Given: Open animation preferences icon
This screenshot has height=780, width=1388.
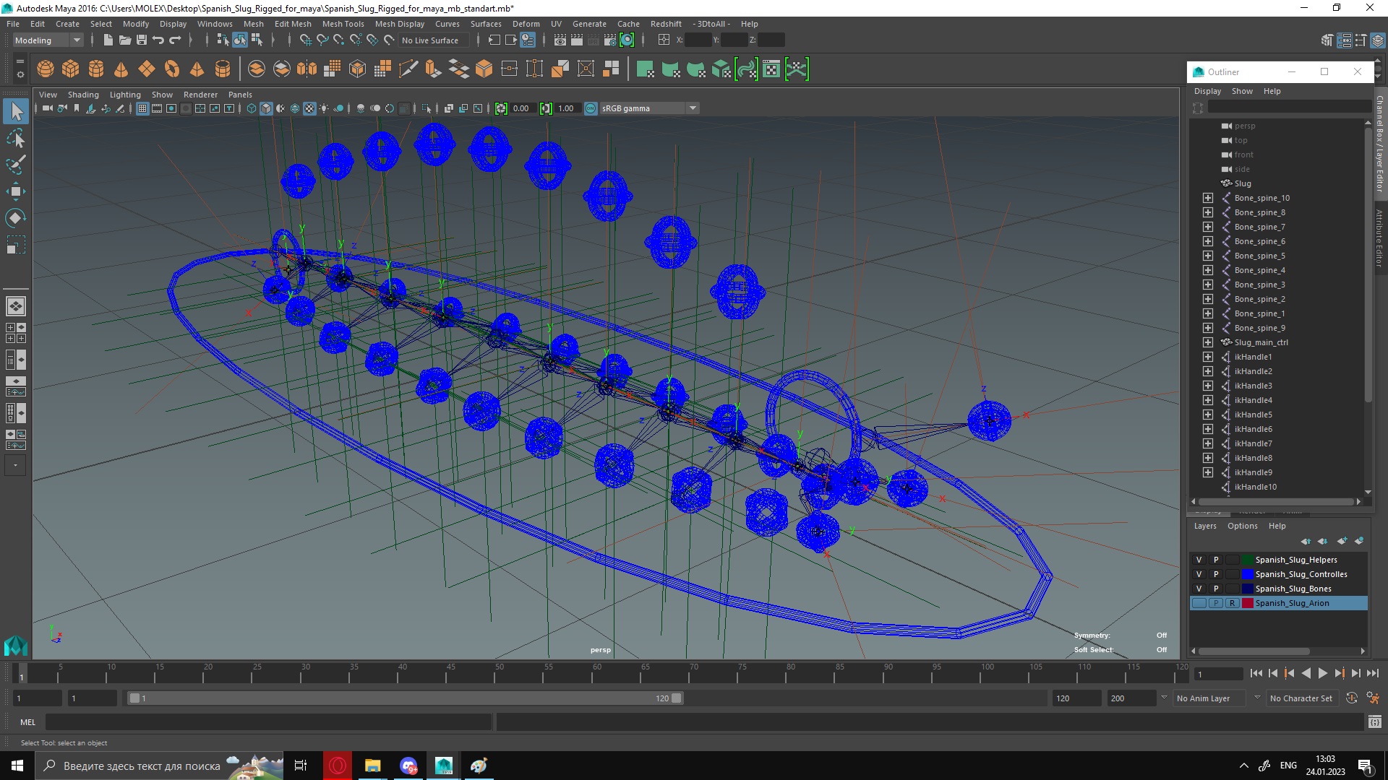Looking at the screenshot, I should [x=1373, y=698].
